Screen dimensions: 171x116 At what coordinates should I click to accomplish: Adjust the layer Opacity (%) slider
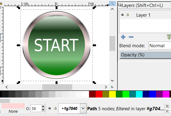[145, 55]
